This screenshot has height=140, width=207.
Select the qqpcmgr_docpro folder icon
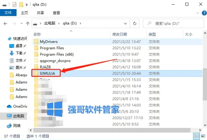click(36, 61)
